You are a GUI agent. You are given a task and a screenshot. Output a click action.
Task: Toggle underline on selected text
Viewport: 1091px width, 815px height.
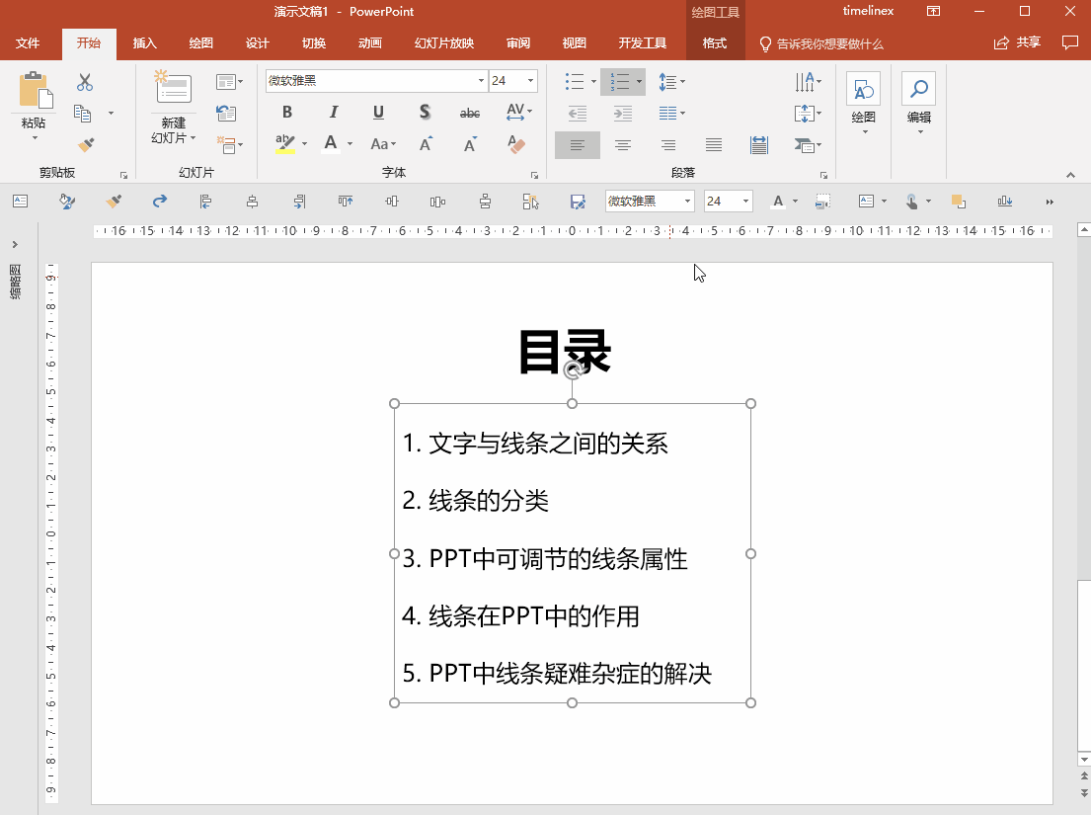pos(377,112)
